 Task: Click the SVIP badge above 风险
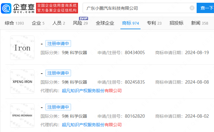[x=84, y=18]
